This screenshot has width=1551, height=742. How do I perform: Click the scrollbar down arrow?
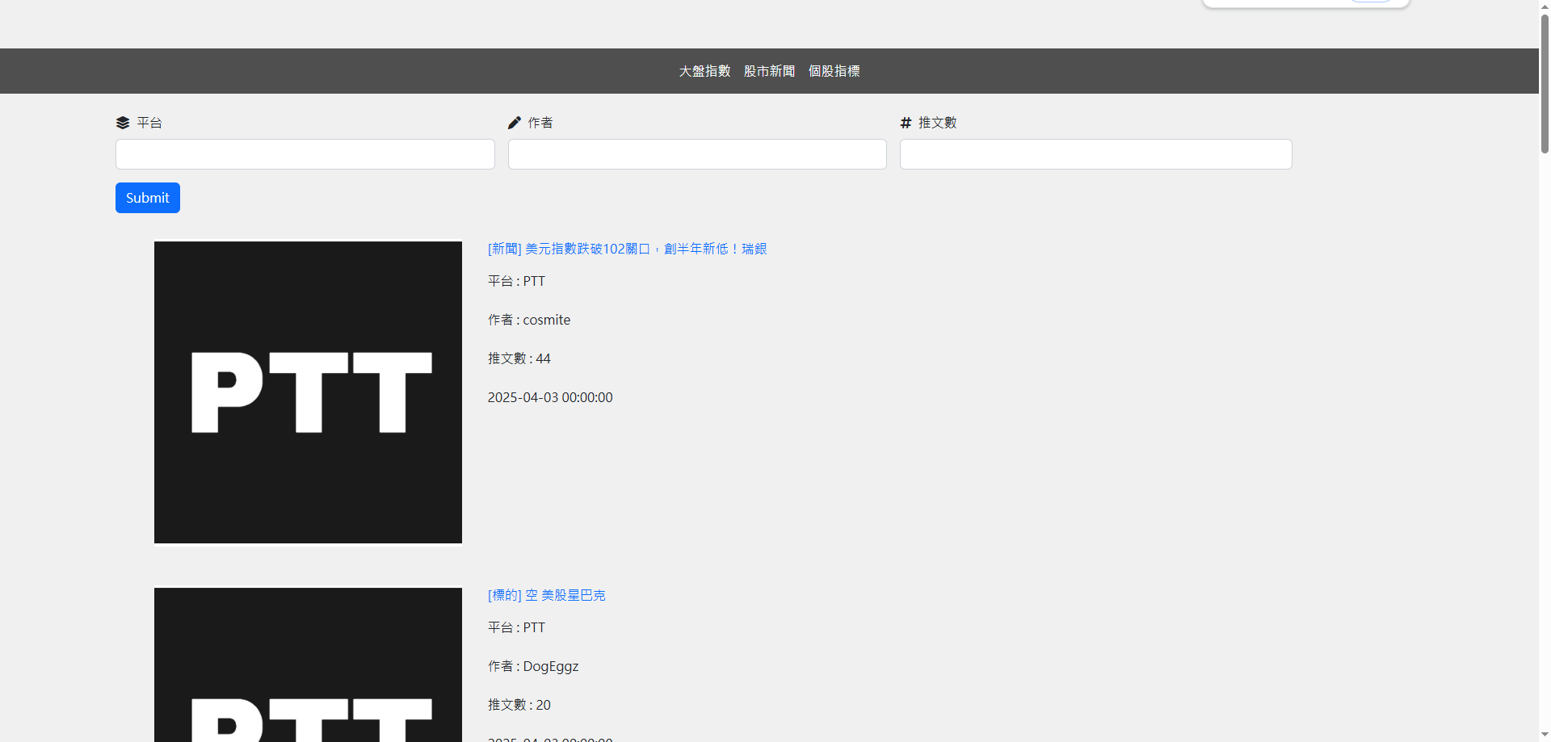point(1545,735)
